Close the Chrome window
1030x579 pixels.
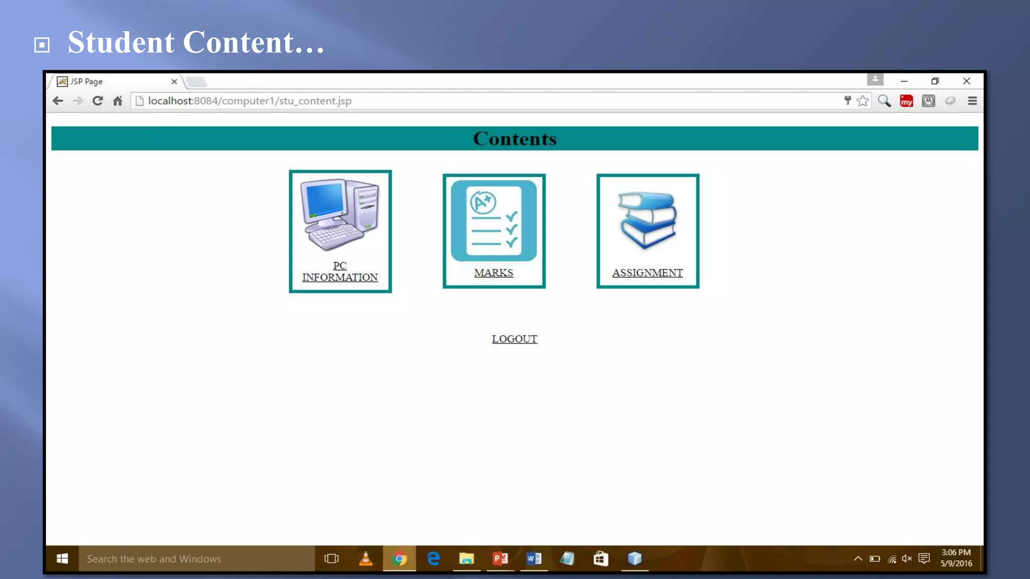click(x=967, y=81)
